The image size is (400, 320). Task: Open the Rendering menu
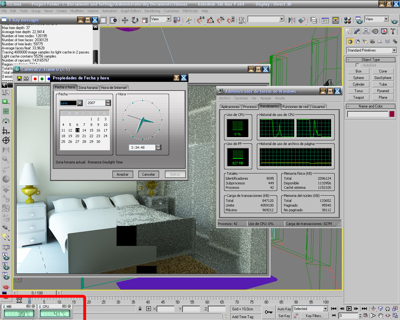pyautogui.click(x=152, y=11)
